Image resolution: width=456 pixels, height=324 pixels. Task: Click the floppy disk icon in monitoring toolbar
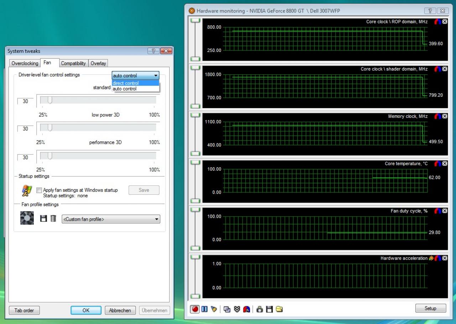point(269,309)
